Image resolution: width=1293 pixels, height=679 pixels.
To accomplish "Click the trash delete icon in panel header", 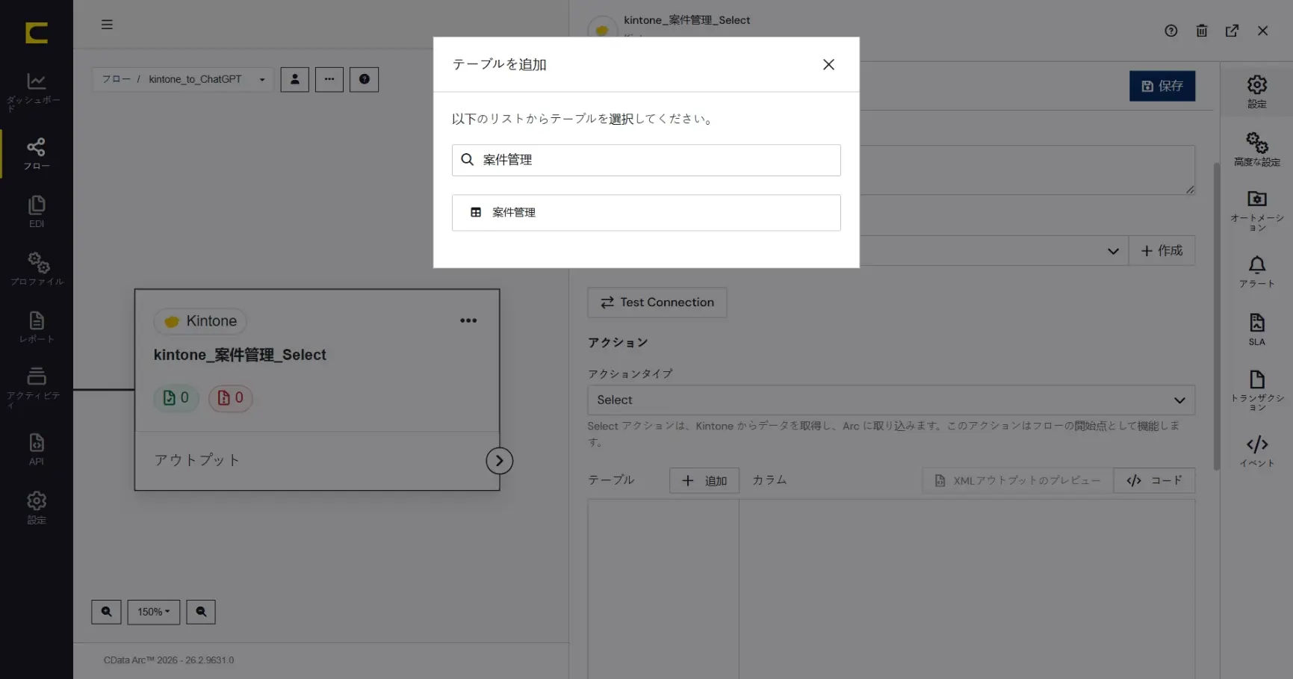I will tap(1201, 31).
